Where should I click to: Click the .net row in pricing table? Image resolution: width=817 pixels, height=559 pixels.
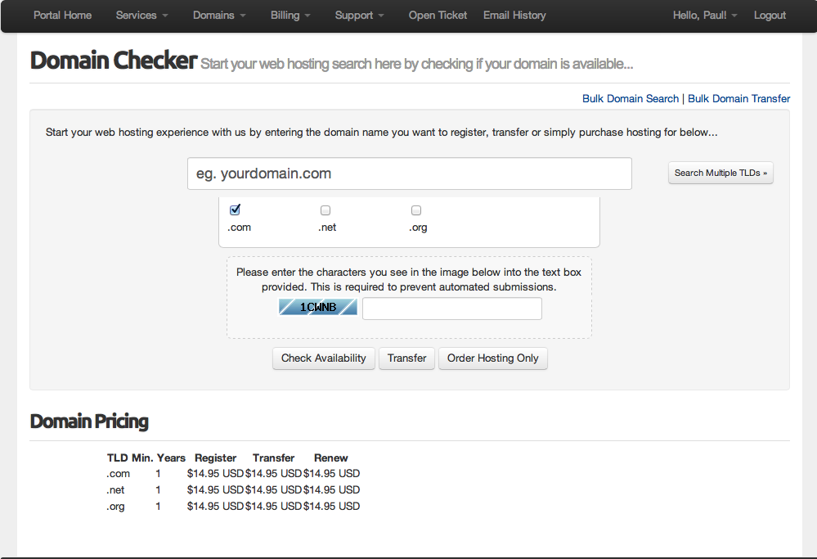click(x=233, y=489)
